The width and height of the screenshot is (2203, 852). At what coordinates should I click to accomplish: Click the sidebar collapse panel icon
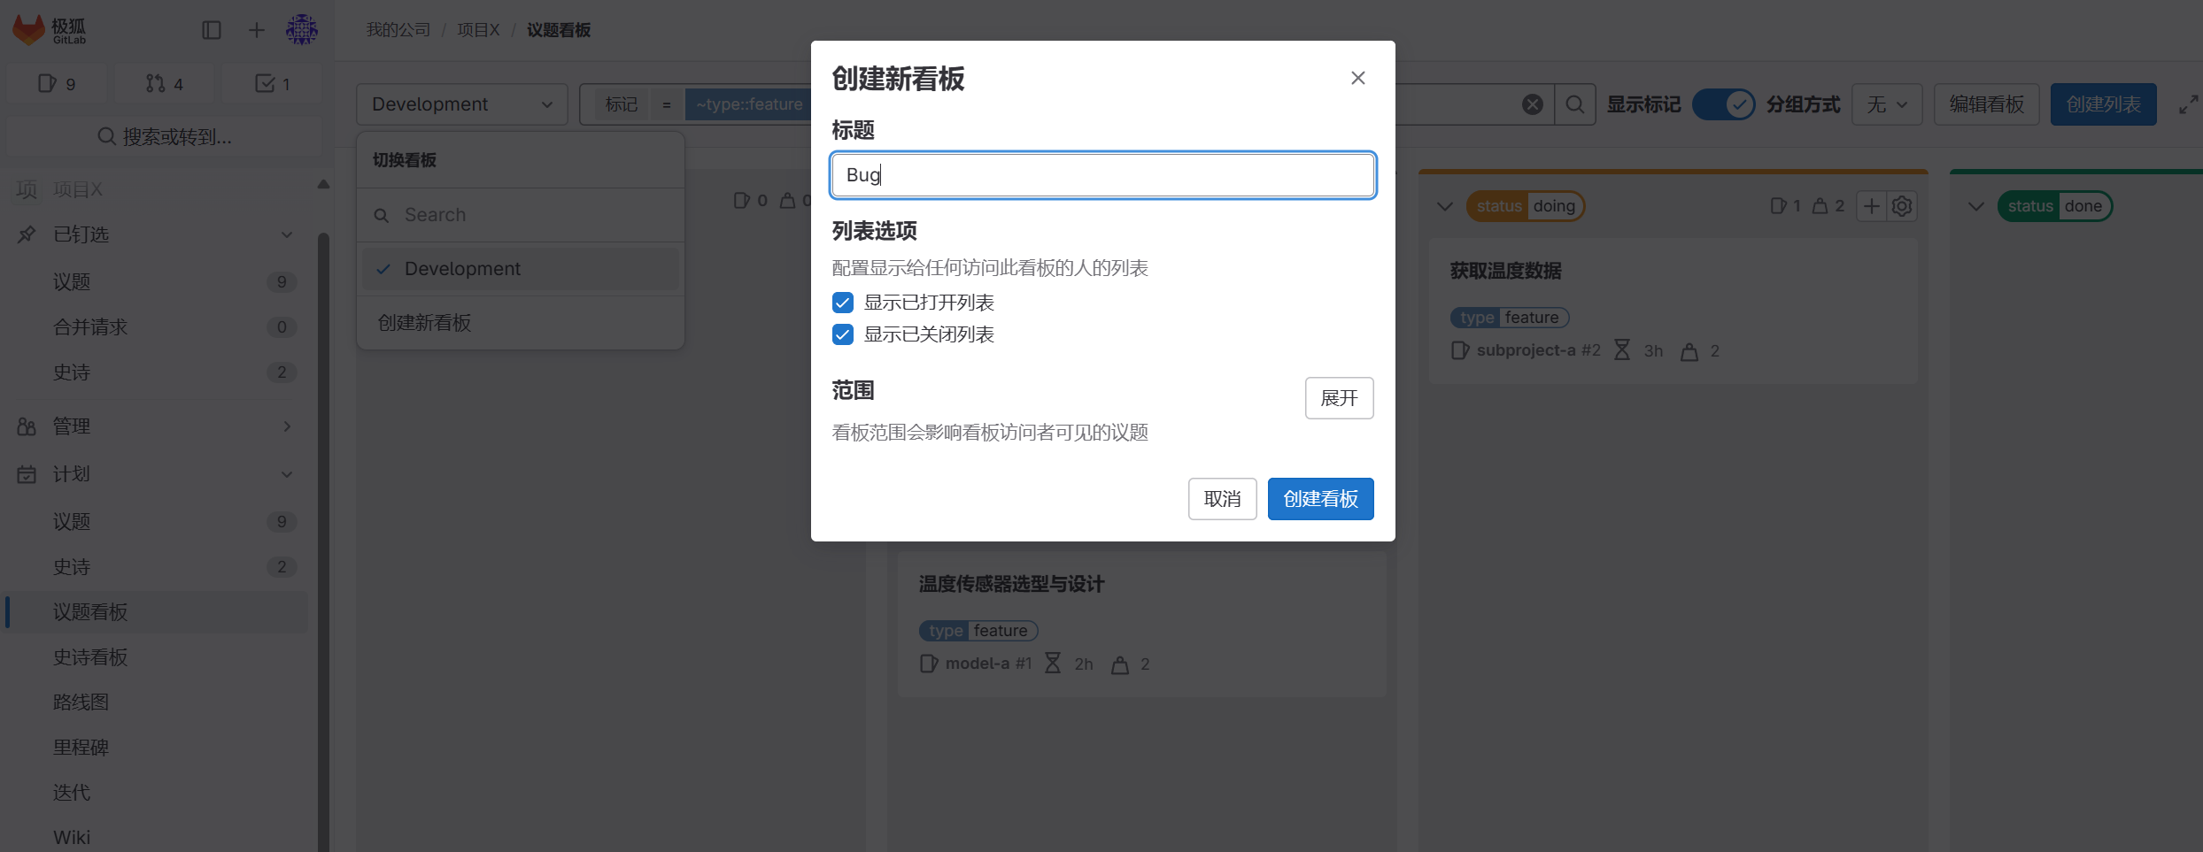click(x=212, y=29)
